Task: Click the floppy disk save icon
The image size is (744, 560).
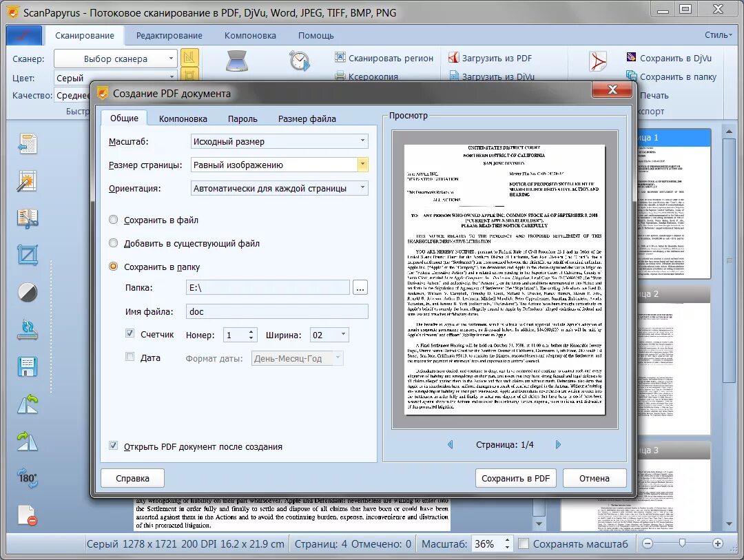Action: point(27,367)
